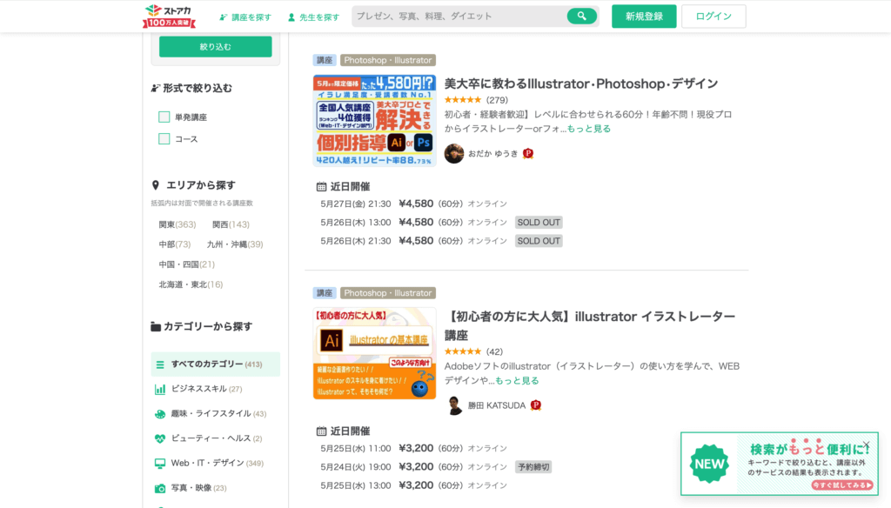Viewport: 891px width, 508px height.
Task: Click the keyword search input field
Action: click(x=459, y=16)
